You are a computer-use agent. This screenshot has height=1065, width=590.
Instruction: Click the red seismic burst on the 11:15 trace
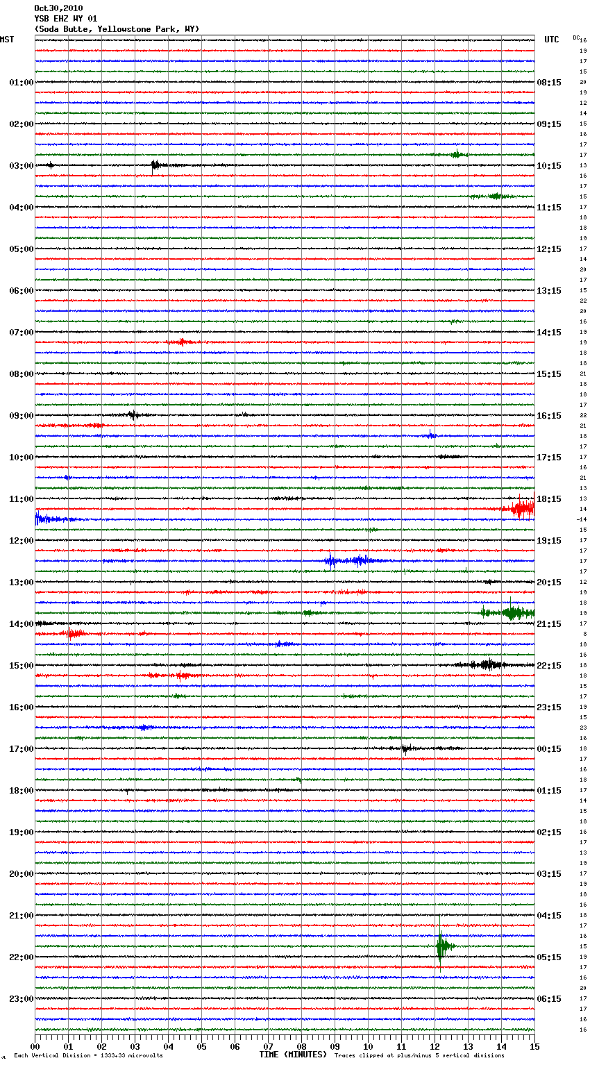[519, 509]
